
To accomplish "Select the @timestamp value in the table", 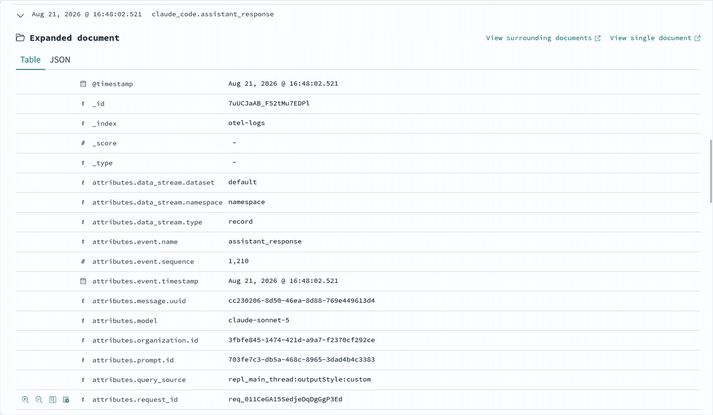I will click(x=283, y=83).
